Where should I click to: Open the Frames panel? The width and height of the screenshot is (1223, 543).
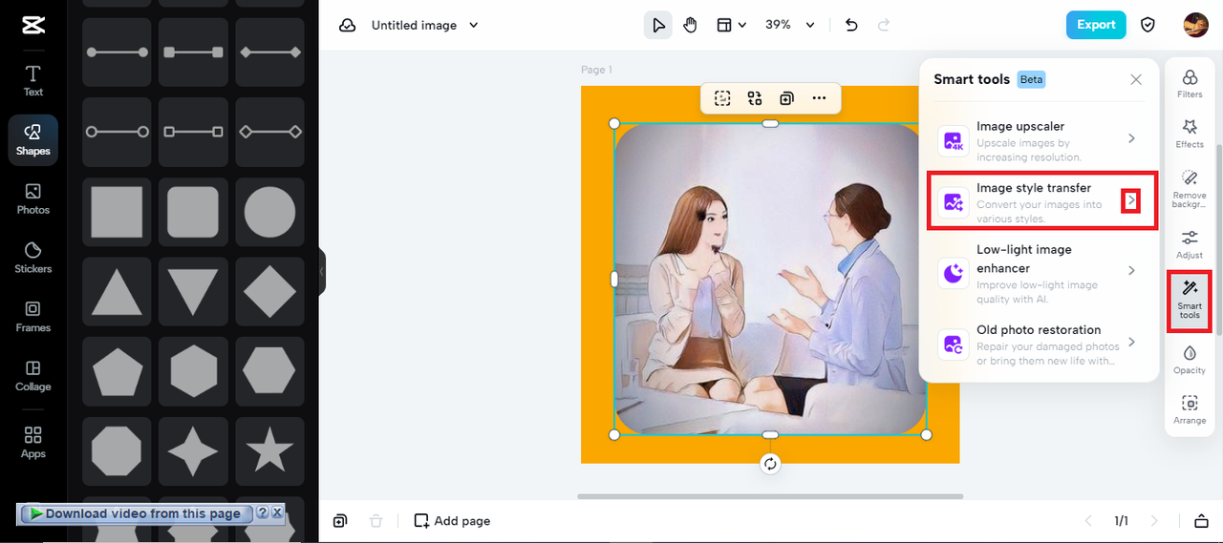coord(32,317)
